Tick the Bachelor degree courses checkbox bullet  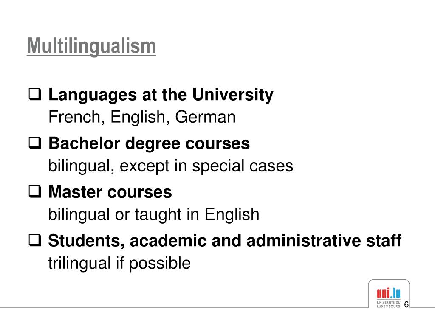35,143
